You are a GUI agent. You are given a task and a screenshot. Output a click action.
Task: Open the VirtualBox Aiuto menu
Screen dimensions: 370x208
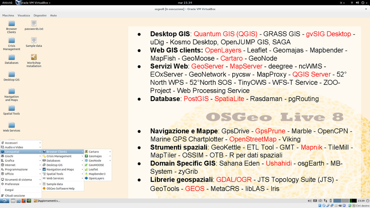[53, 15]
